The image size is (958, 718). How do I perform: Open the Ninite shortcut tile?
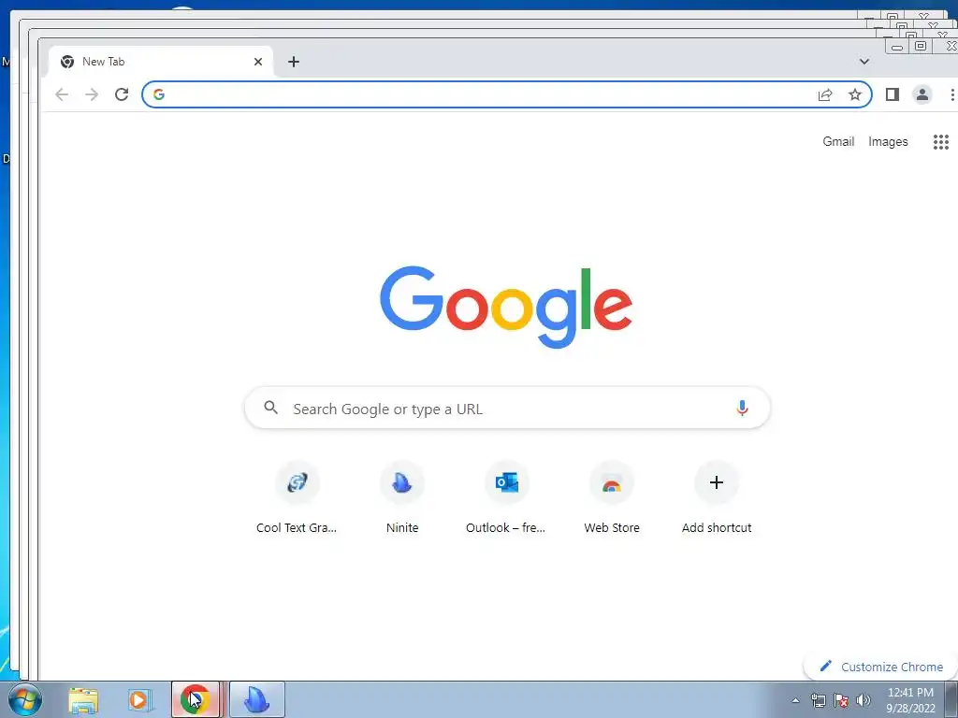coord(402,499)
